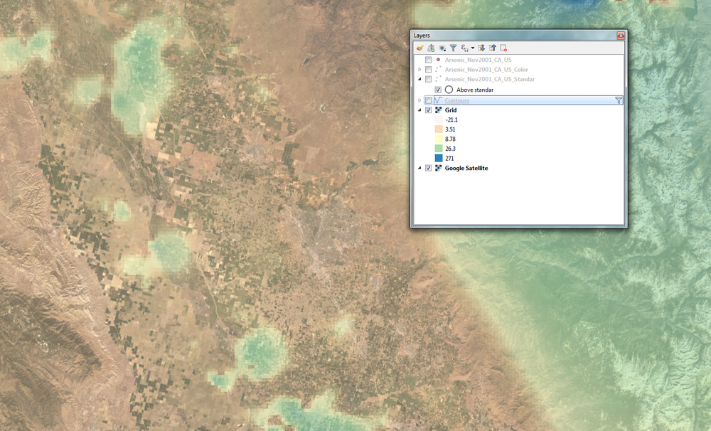Image resolution: width=711 pixels, height=431 pixels.
Task: Enable visibility of the Contours layer
Action: point(428,100)
